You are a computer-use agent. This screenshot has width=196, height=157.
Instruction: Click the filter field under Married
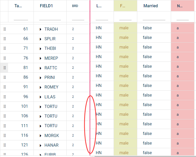154,17
